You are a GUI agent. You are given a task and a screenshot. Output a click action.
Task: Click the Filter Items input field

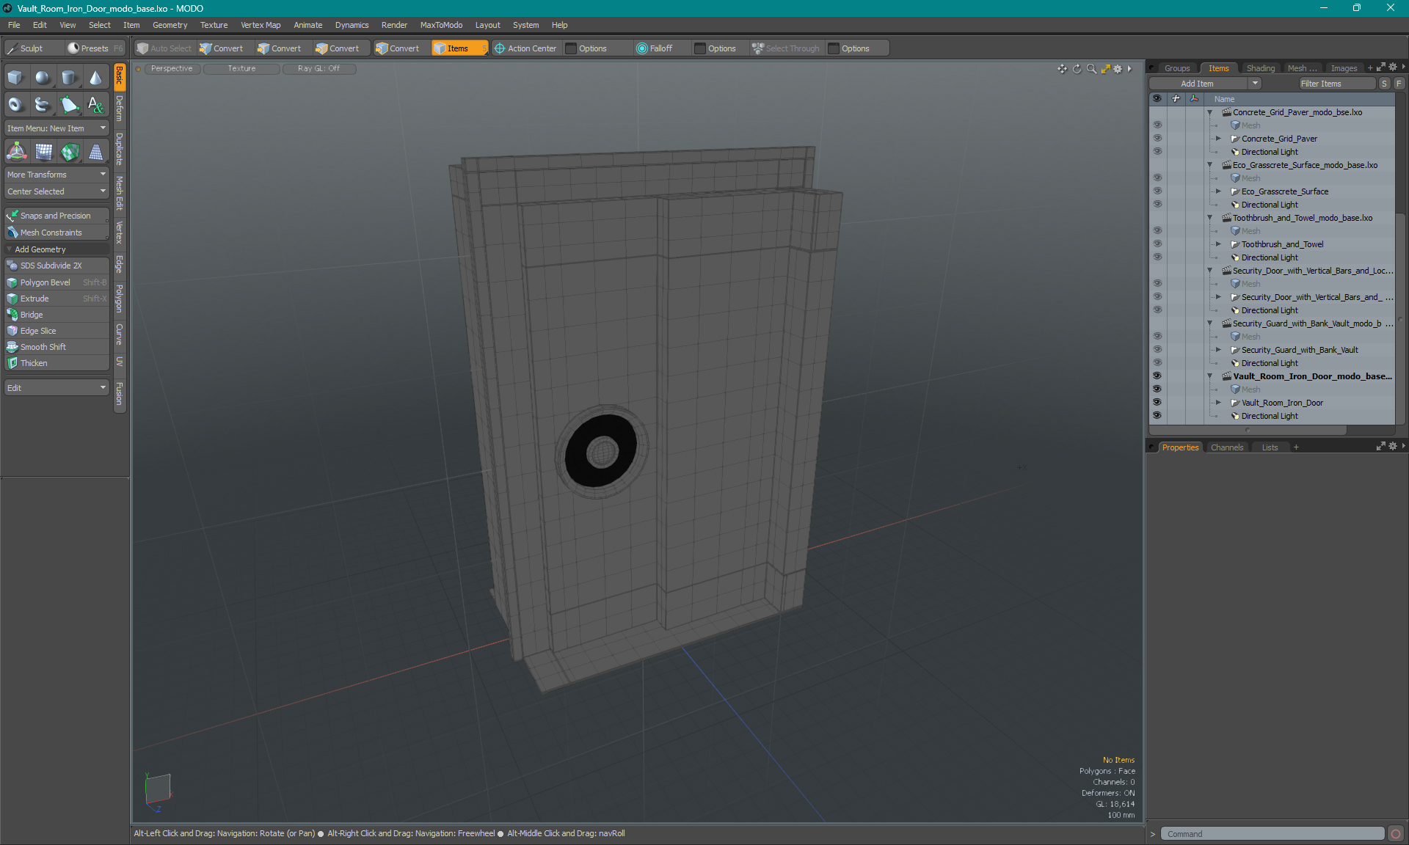coord(1336,84)
